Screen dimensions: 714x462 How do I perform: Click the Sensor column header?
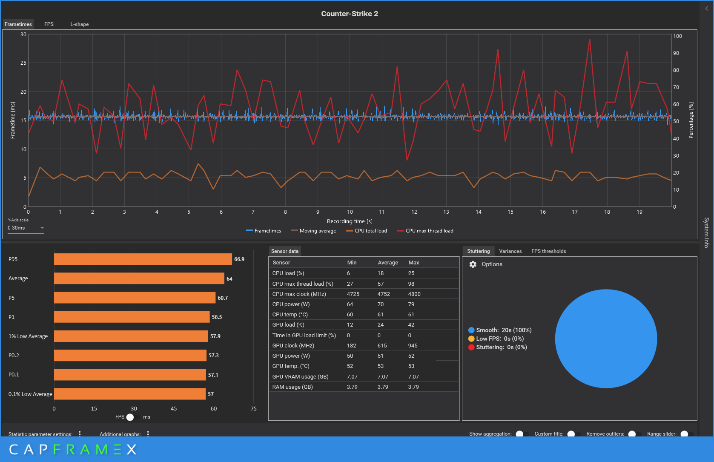(x=281, y=263)
